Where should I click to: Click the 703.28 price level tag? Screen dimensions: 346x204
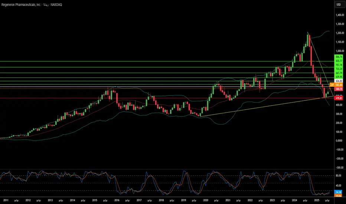(339, 69)
